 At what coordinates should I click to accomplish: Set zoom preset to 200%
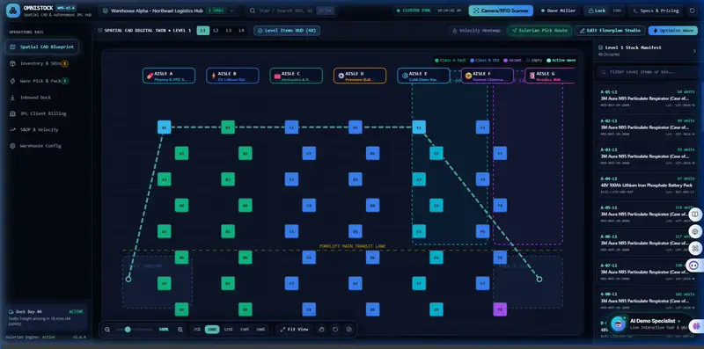tap(260, 330)
